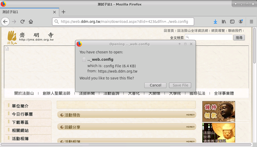Image resolution: width=257 pixels, height=147 pixels.
Task: Open 創辦人聖嚴法師 menu item
Action: coord(56,93)
